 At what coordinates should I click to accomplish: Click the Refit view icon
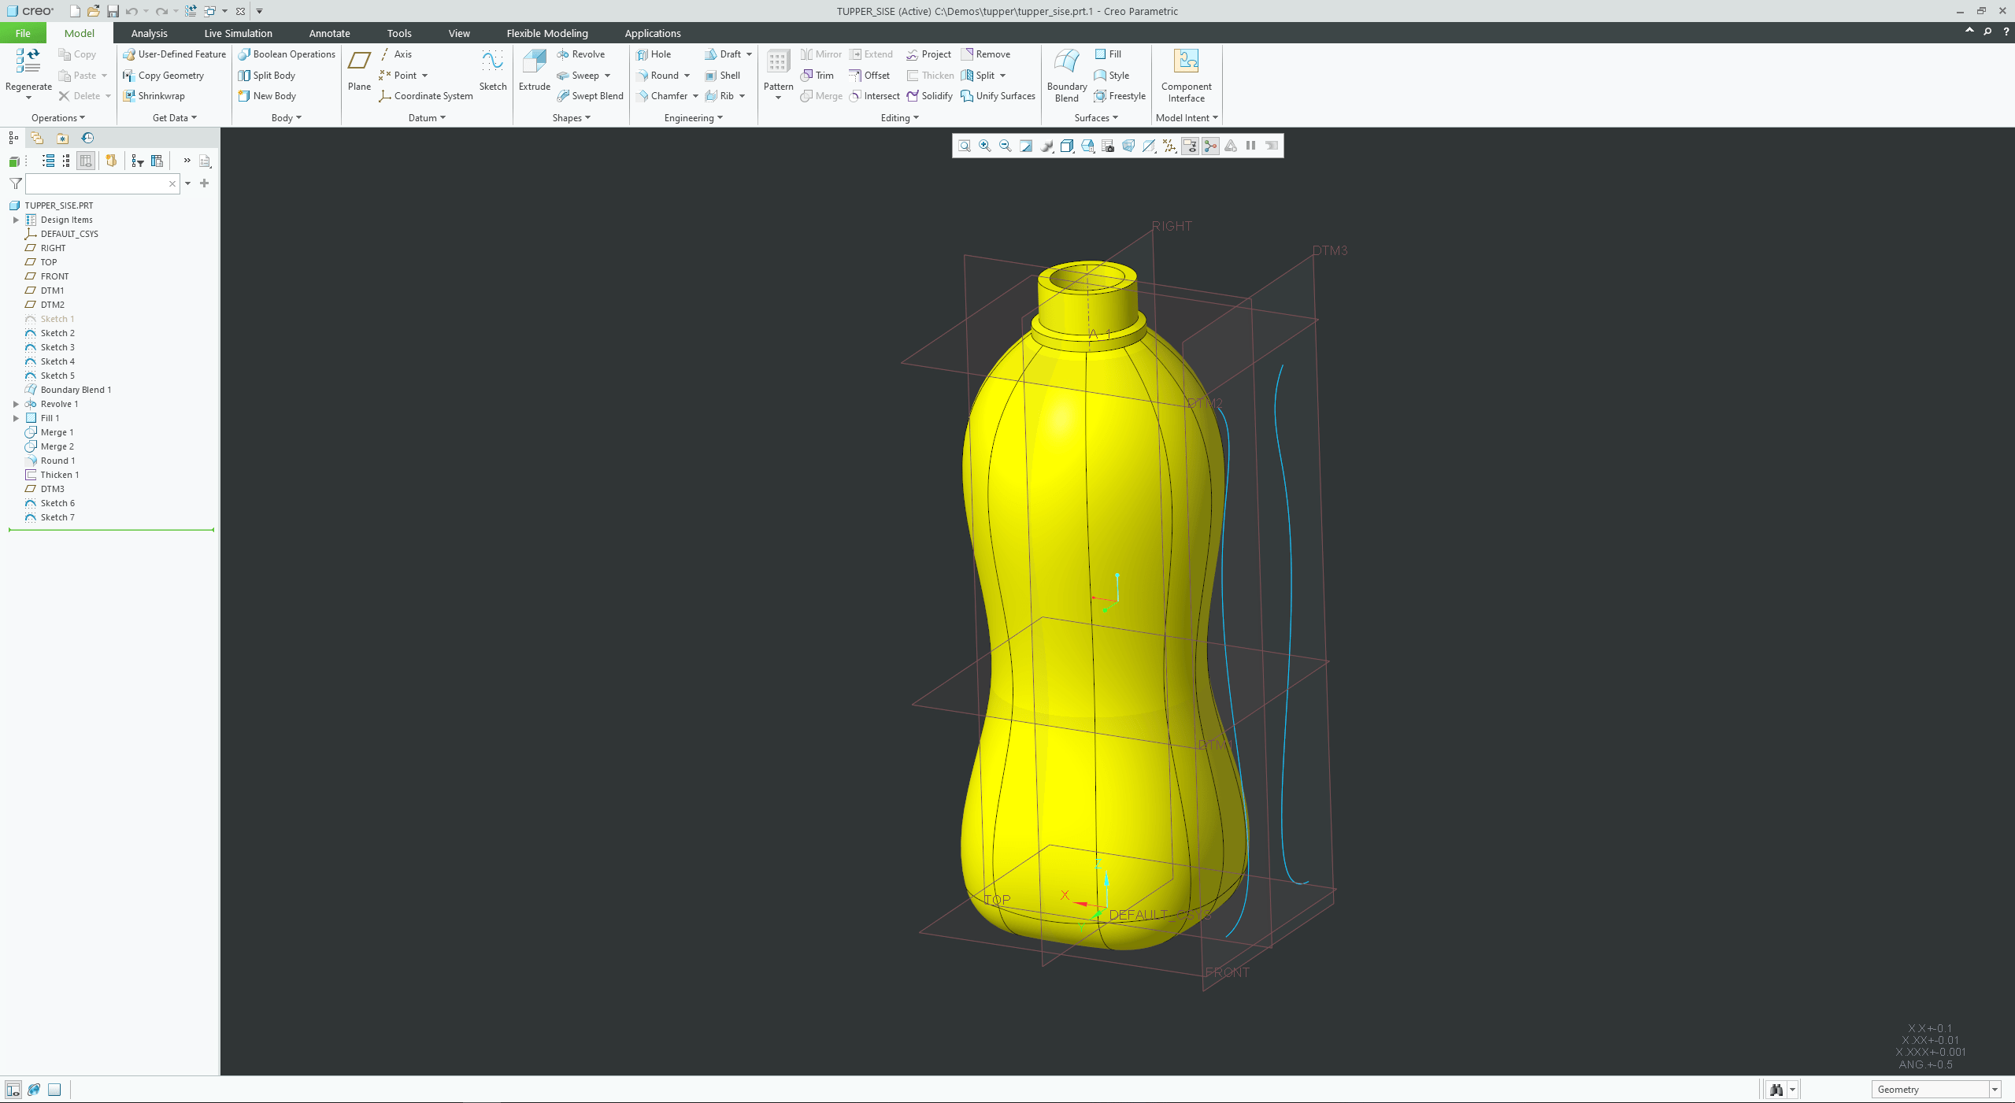pos(964,146)
